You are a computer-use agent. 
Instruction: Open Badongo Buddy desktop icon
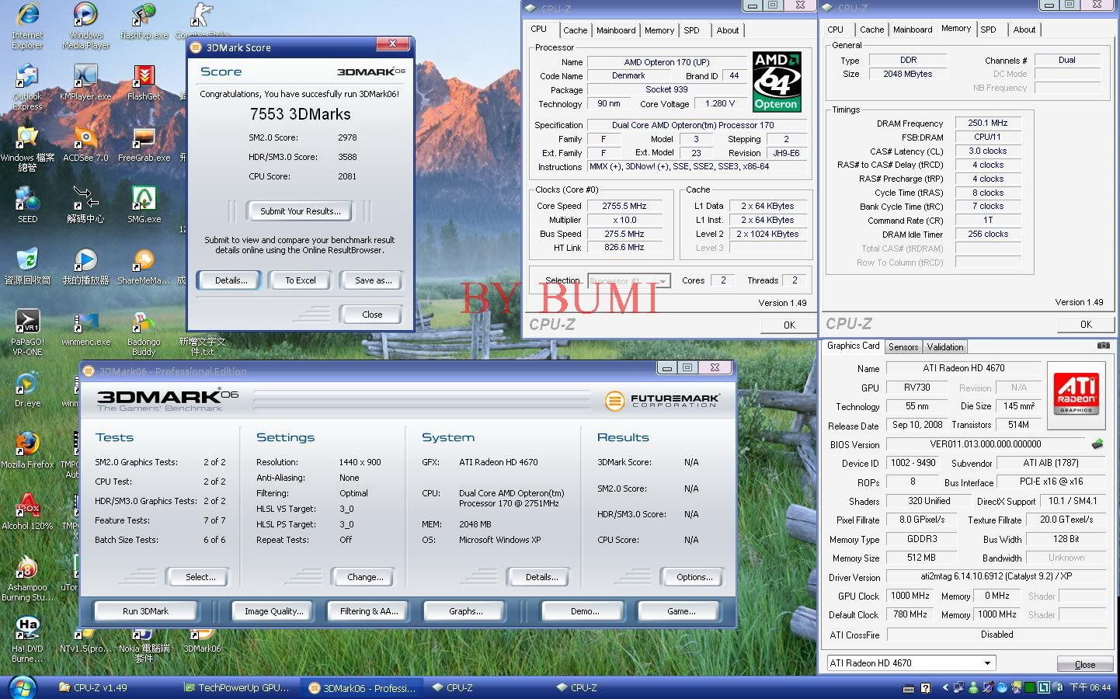144,332
